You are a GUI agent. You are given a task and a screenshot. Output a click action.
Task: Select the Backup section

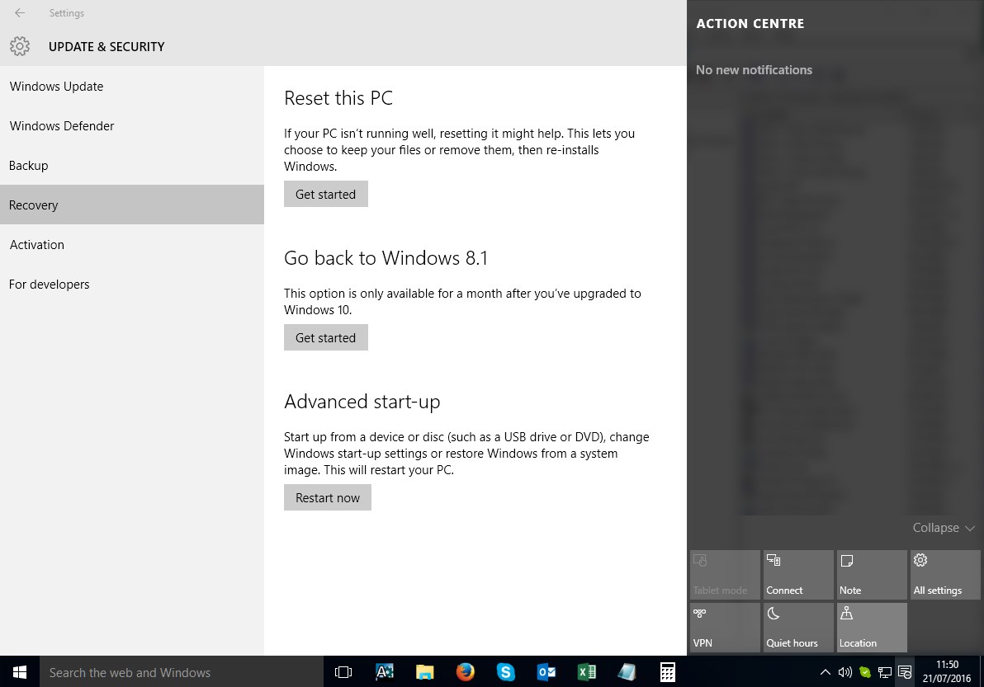tap(132, 166)
